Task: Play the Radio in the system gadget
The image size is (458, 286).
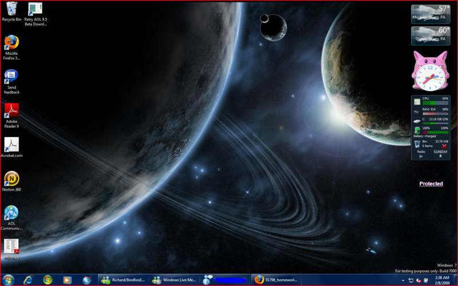Action: (x=421, y=156)
